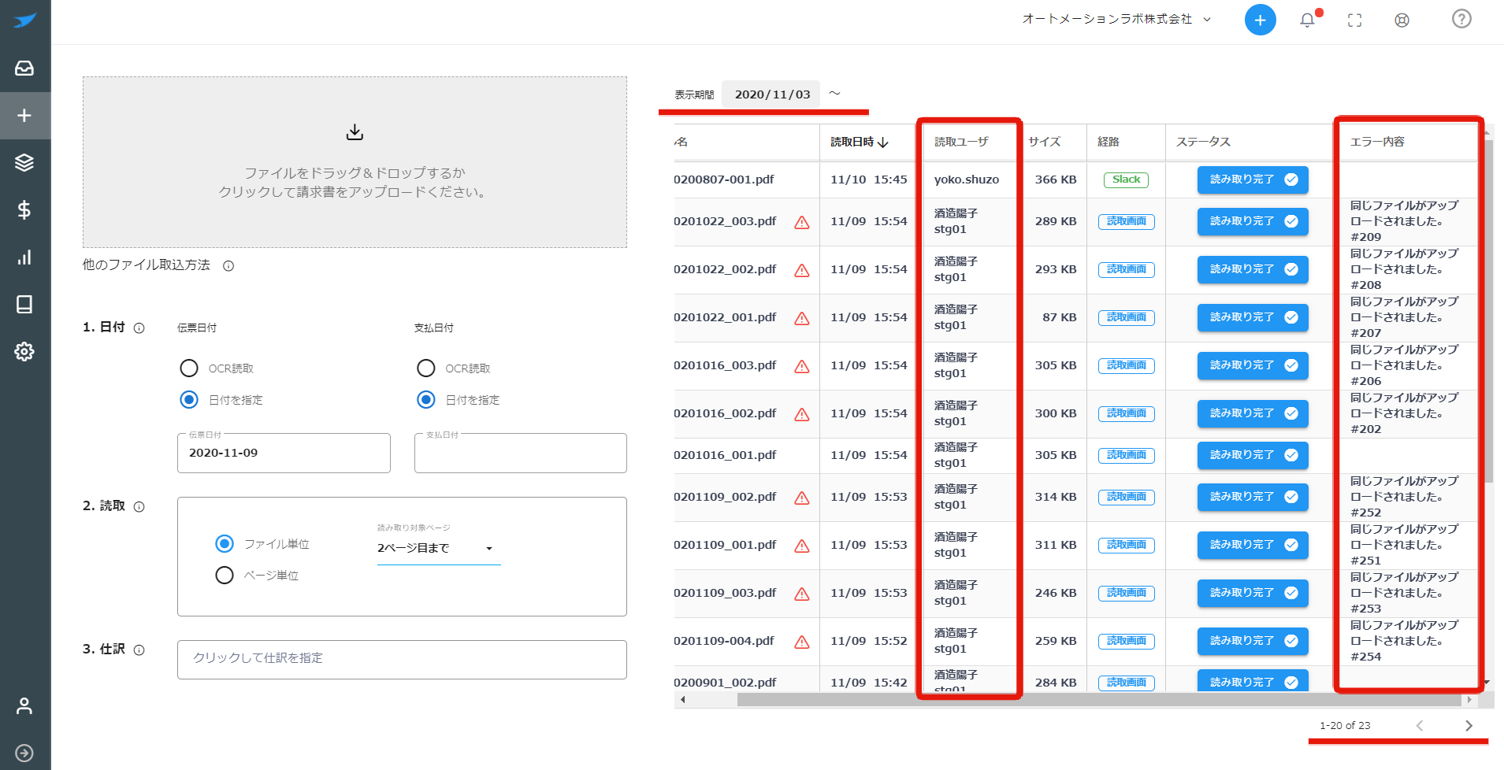Click the Slack tag for 0200807-001.pdf

(x=1126, y=180)
